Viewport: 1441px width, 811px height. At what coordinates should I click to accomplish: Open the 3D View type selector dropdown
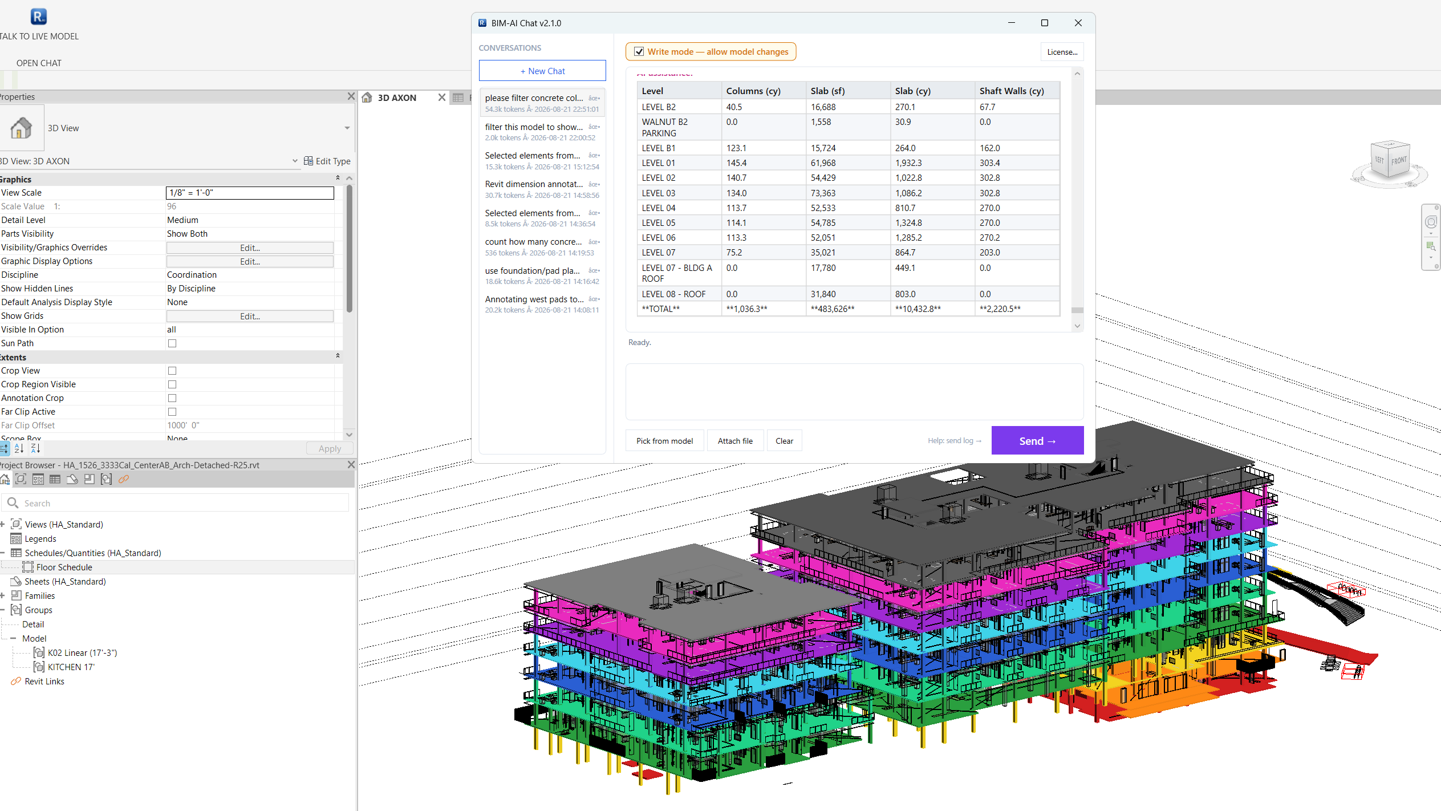coord(347,128)
